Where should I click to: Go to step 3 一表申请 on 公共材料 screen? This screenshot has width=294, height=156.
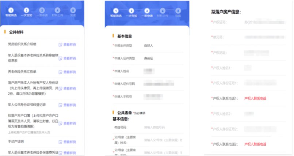tap(42, 12)
